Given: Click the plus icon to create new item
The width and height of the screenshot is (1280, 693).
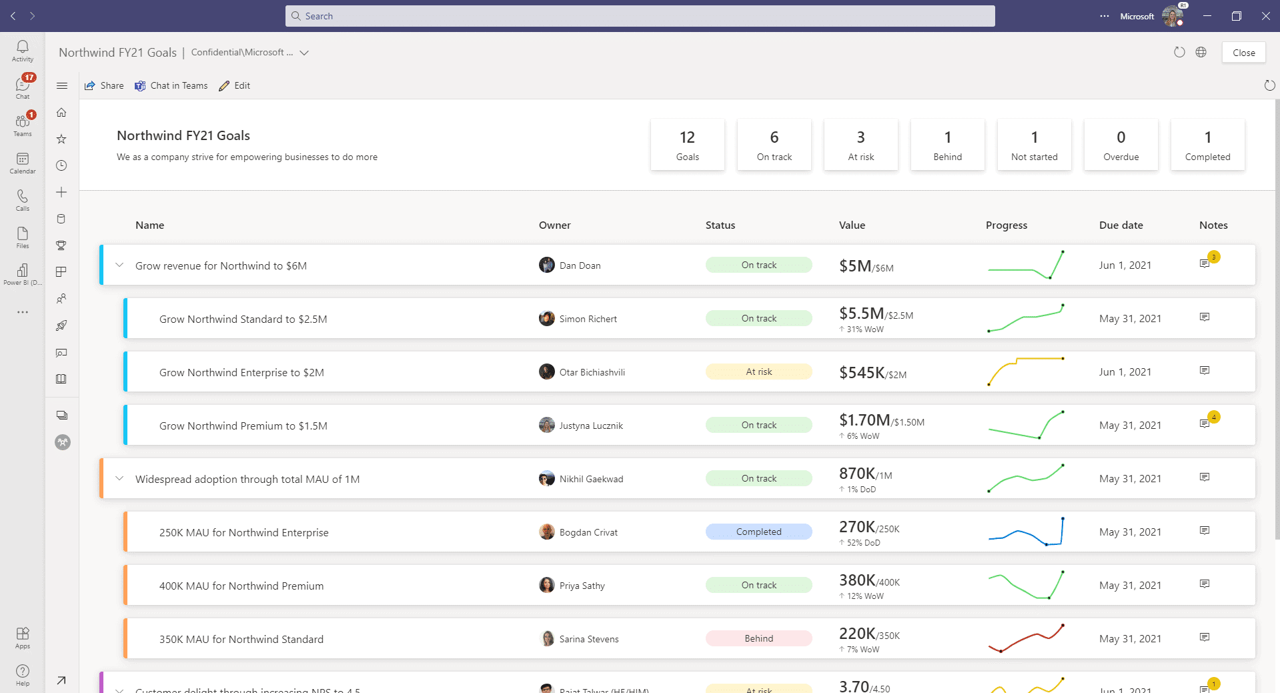Looking at the screenshot, I should [x=61, y=192].
